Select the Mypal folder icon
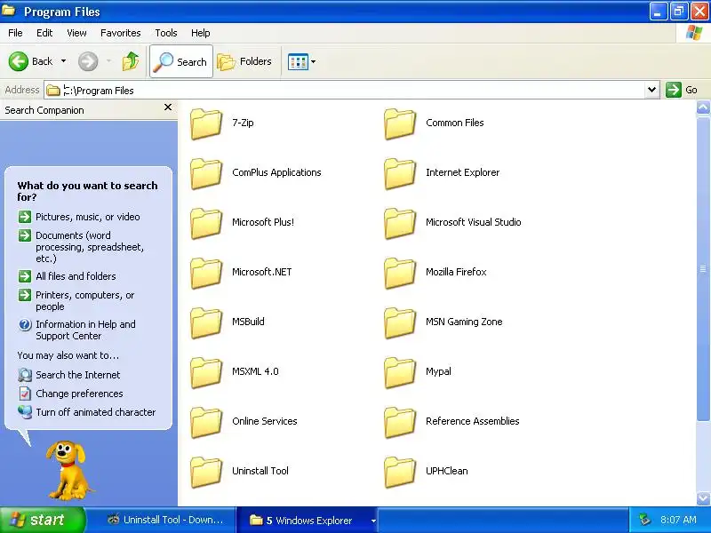Viewport: 711px width, 533px height. 400,372
